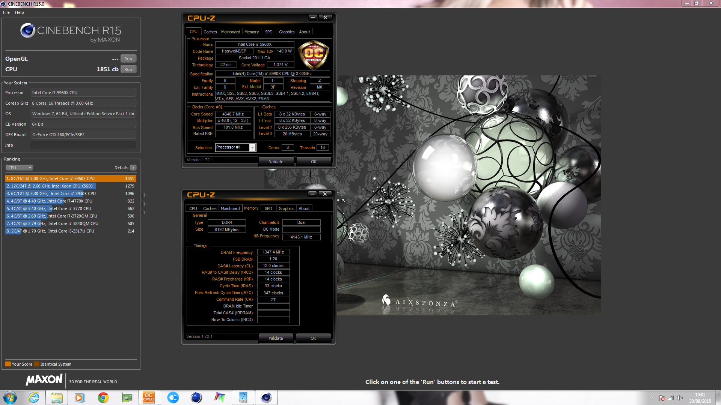
Task: Click the MAXON logo at bottom
Action: pos(44,380)
